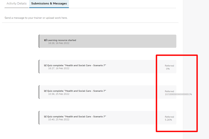
Task: Click the 10.530000000000001% score value
Action: (178, 95)
